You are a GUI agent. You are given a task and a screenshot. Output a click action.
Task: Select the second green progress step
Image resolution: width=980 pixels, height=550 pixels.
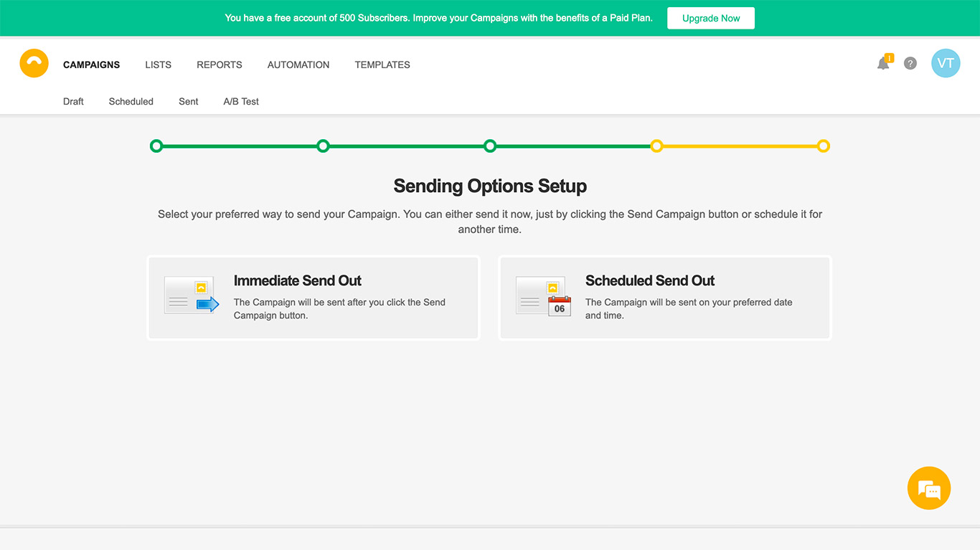(x=323, y=146)
